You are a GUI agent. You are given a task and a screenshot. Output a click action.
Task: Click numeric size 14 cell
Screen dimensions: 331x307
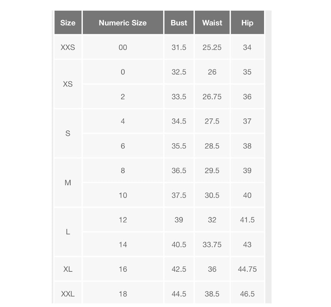pos(123,245)
